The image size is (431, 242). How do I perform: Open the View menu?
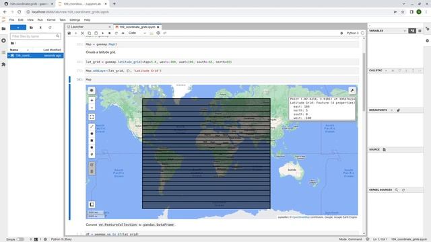coord(30,19)
